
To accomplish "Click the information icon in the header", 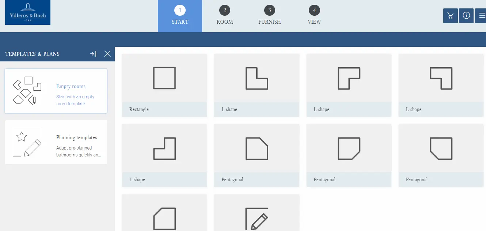I will click(x=466, y=16).
